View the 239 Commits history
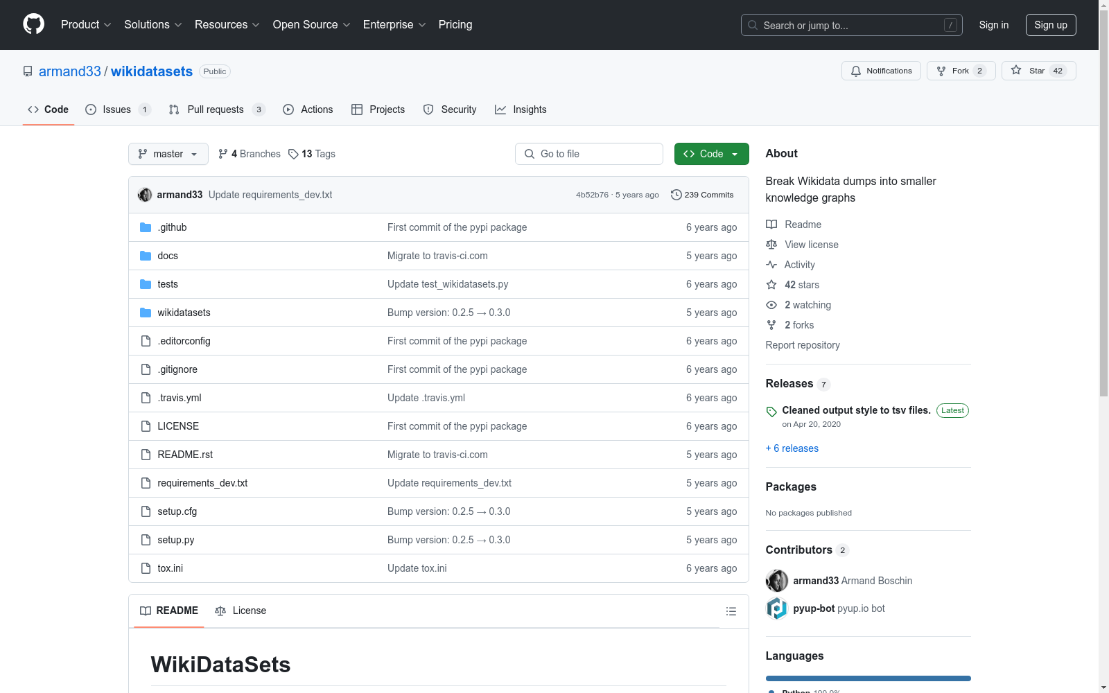Image resolution: width=1109 pixels, height=693 pixels. 702,195
